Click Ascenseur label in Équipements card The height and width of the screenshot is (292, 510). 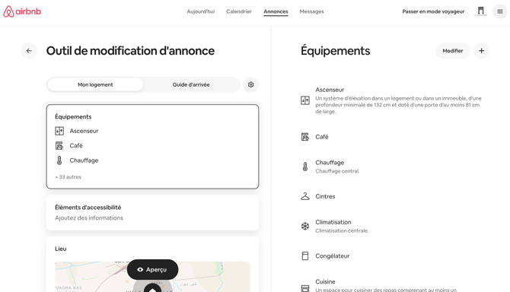click(84, 131)
